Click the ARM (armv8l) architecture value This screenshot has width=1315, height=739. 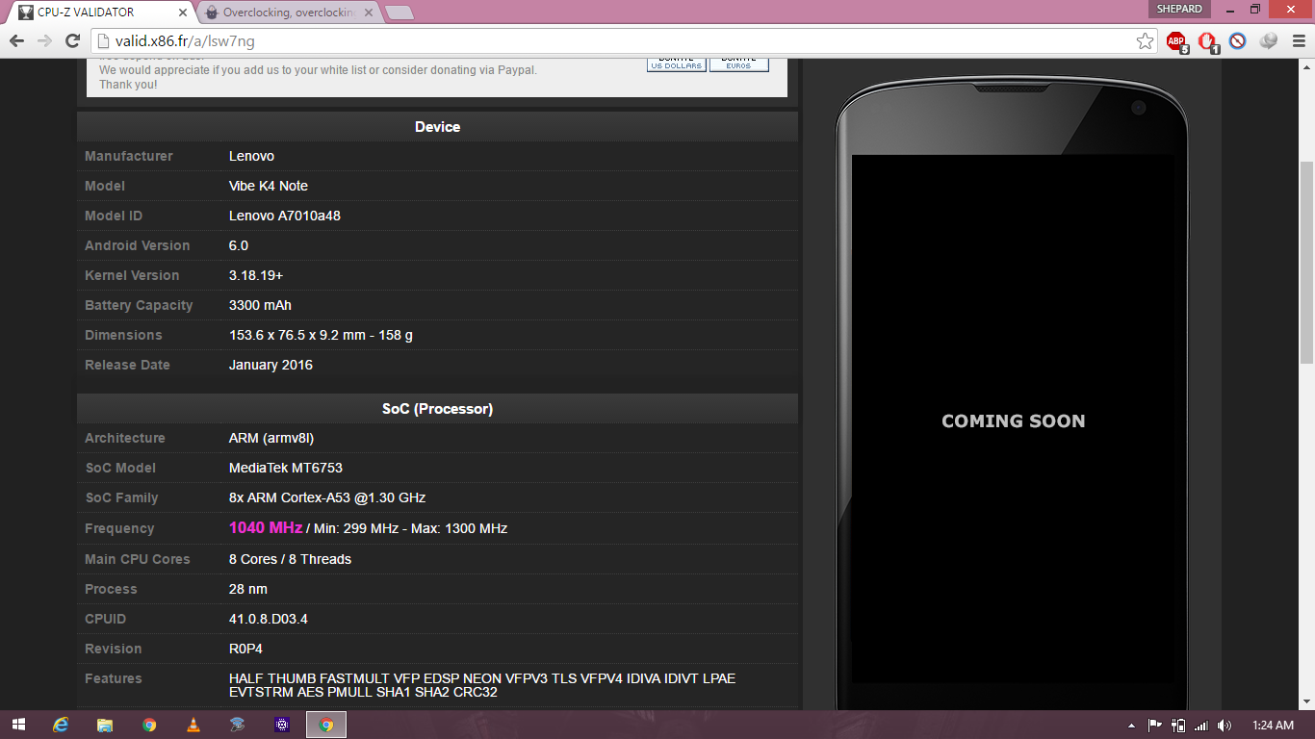coord(271,438)
